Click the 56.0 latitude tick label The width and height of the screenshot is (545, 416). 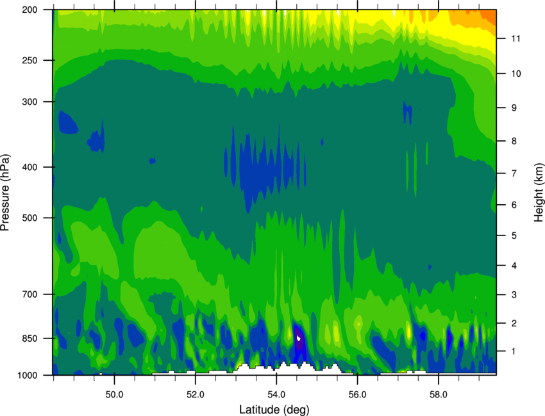357,395
